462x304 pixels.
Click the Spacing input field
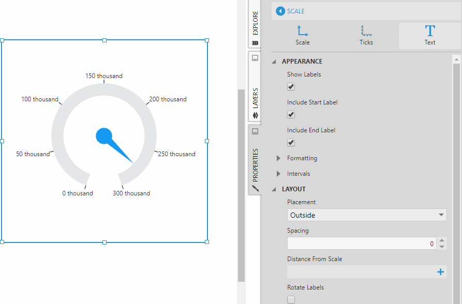tap(360, 244)
